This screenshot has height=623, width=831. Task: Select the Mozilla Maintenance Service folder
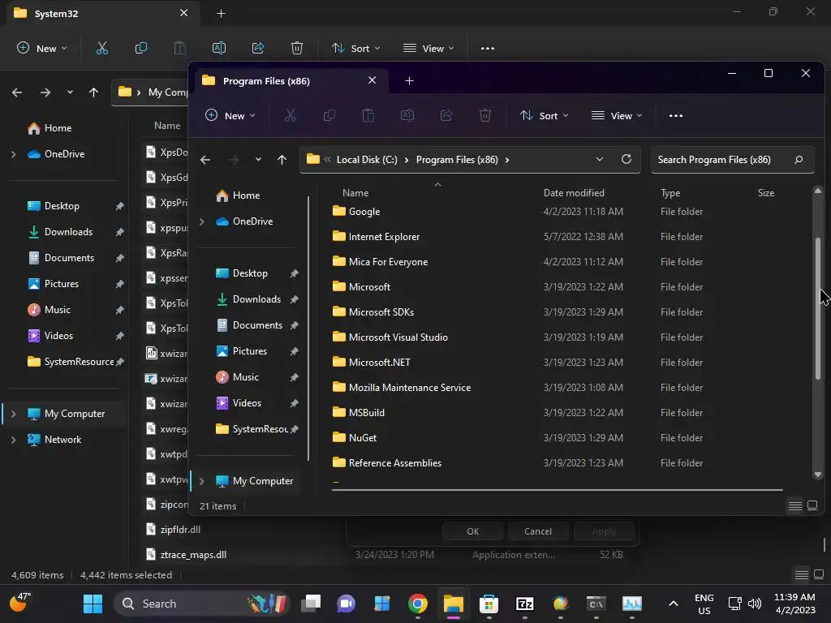(x=410, y=387)
